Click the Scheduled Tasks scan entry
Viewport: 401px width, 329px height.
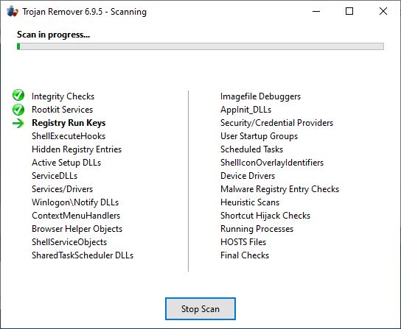point(251,149)
